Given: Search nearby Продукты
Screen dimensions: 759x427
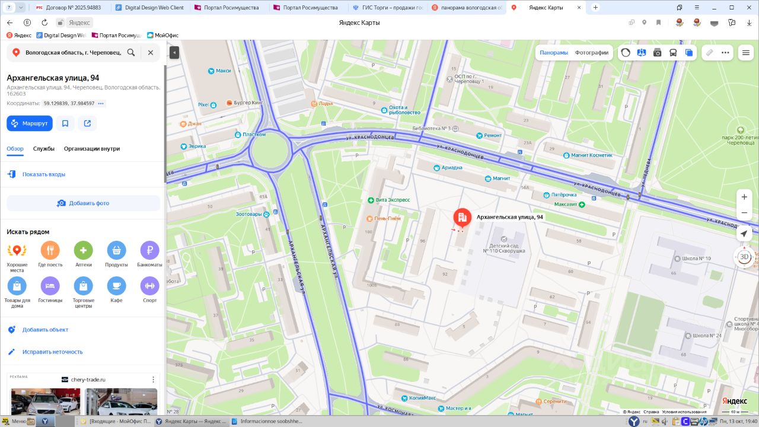Looking at the screenshot, I should [x=117, y=255].
